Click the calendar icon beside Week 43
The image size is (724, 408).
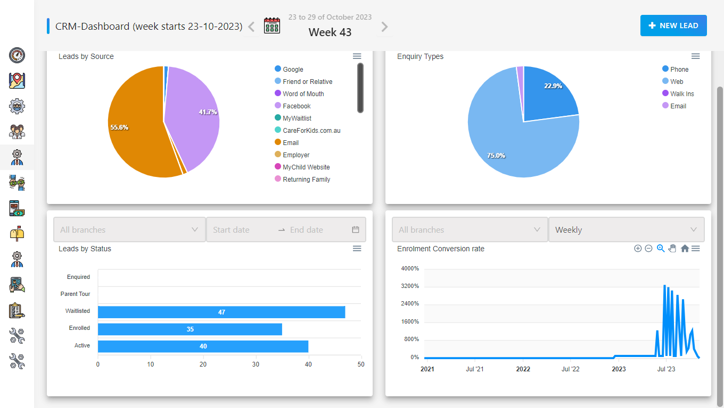tap(272, 25)
